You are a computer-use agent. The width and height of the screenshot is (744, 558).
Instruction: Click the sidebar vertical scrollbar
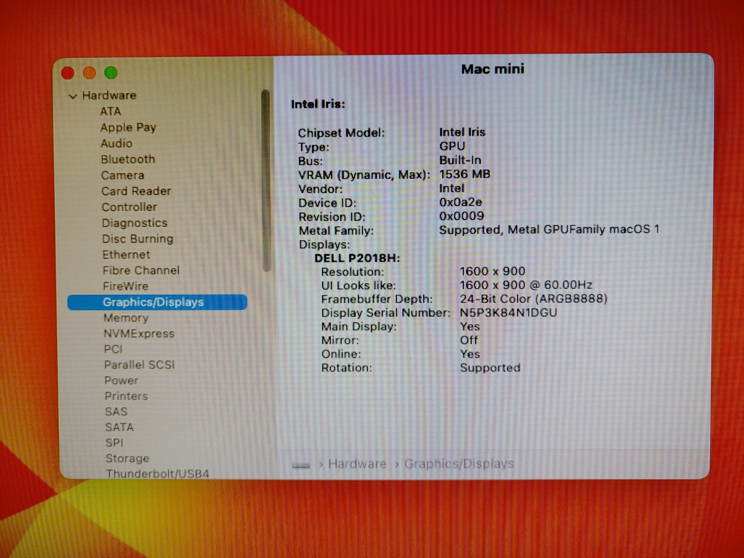tap(266, 181)
